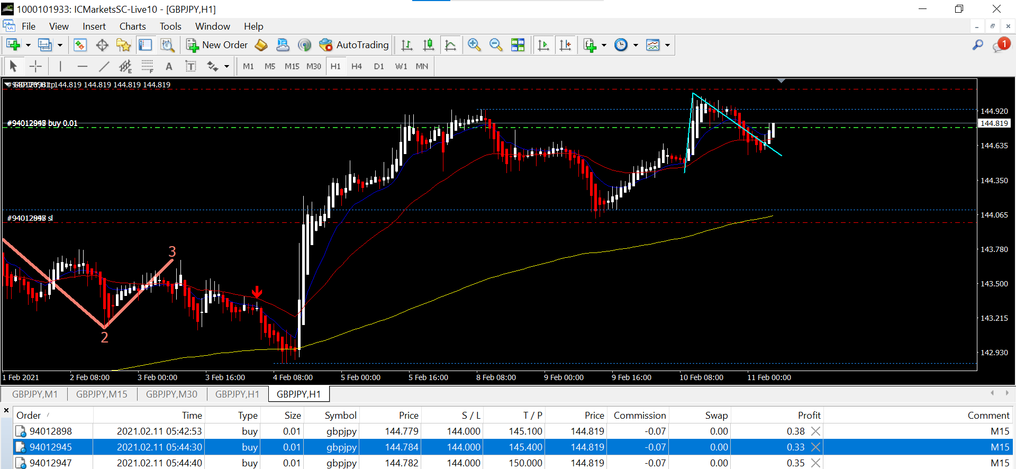Open the Strategy Tester magnifier icon
Viewport: 1016px width, 469px height.
click(167, 45)
